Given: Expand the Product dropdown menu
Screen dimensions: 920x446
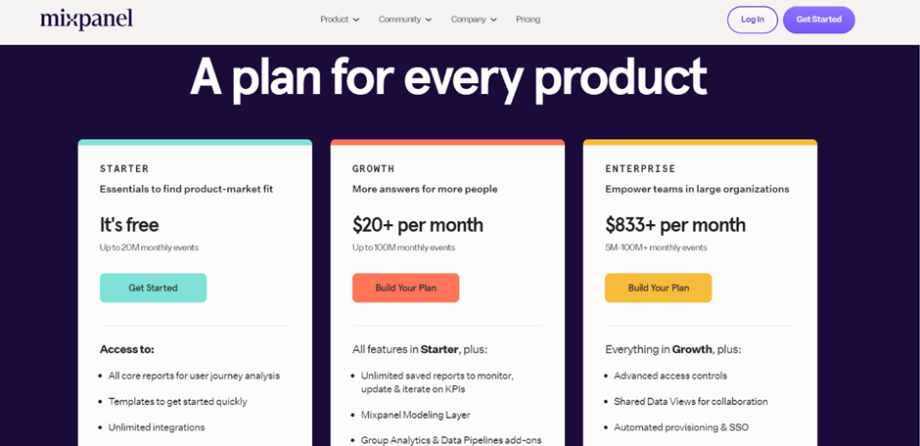Looking at the screenshot, I should [x=340, y=20].
